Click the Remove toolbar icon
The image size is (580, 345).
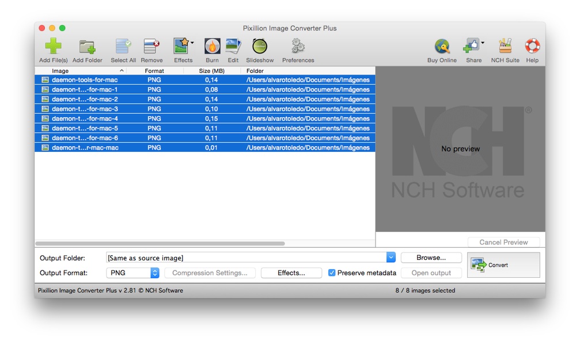click(x=151, y=47)
